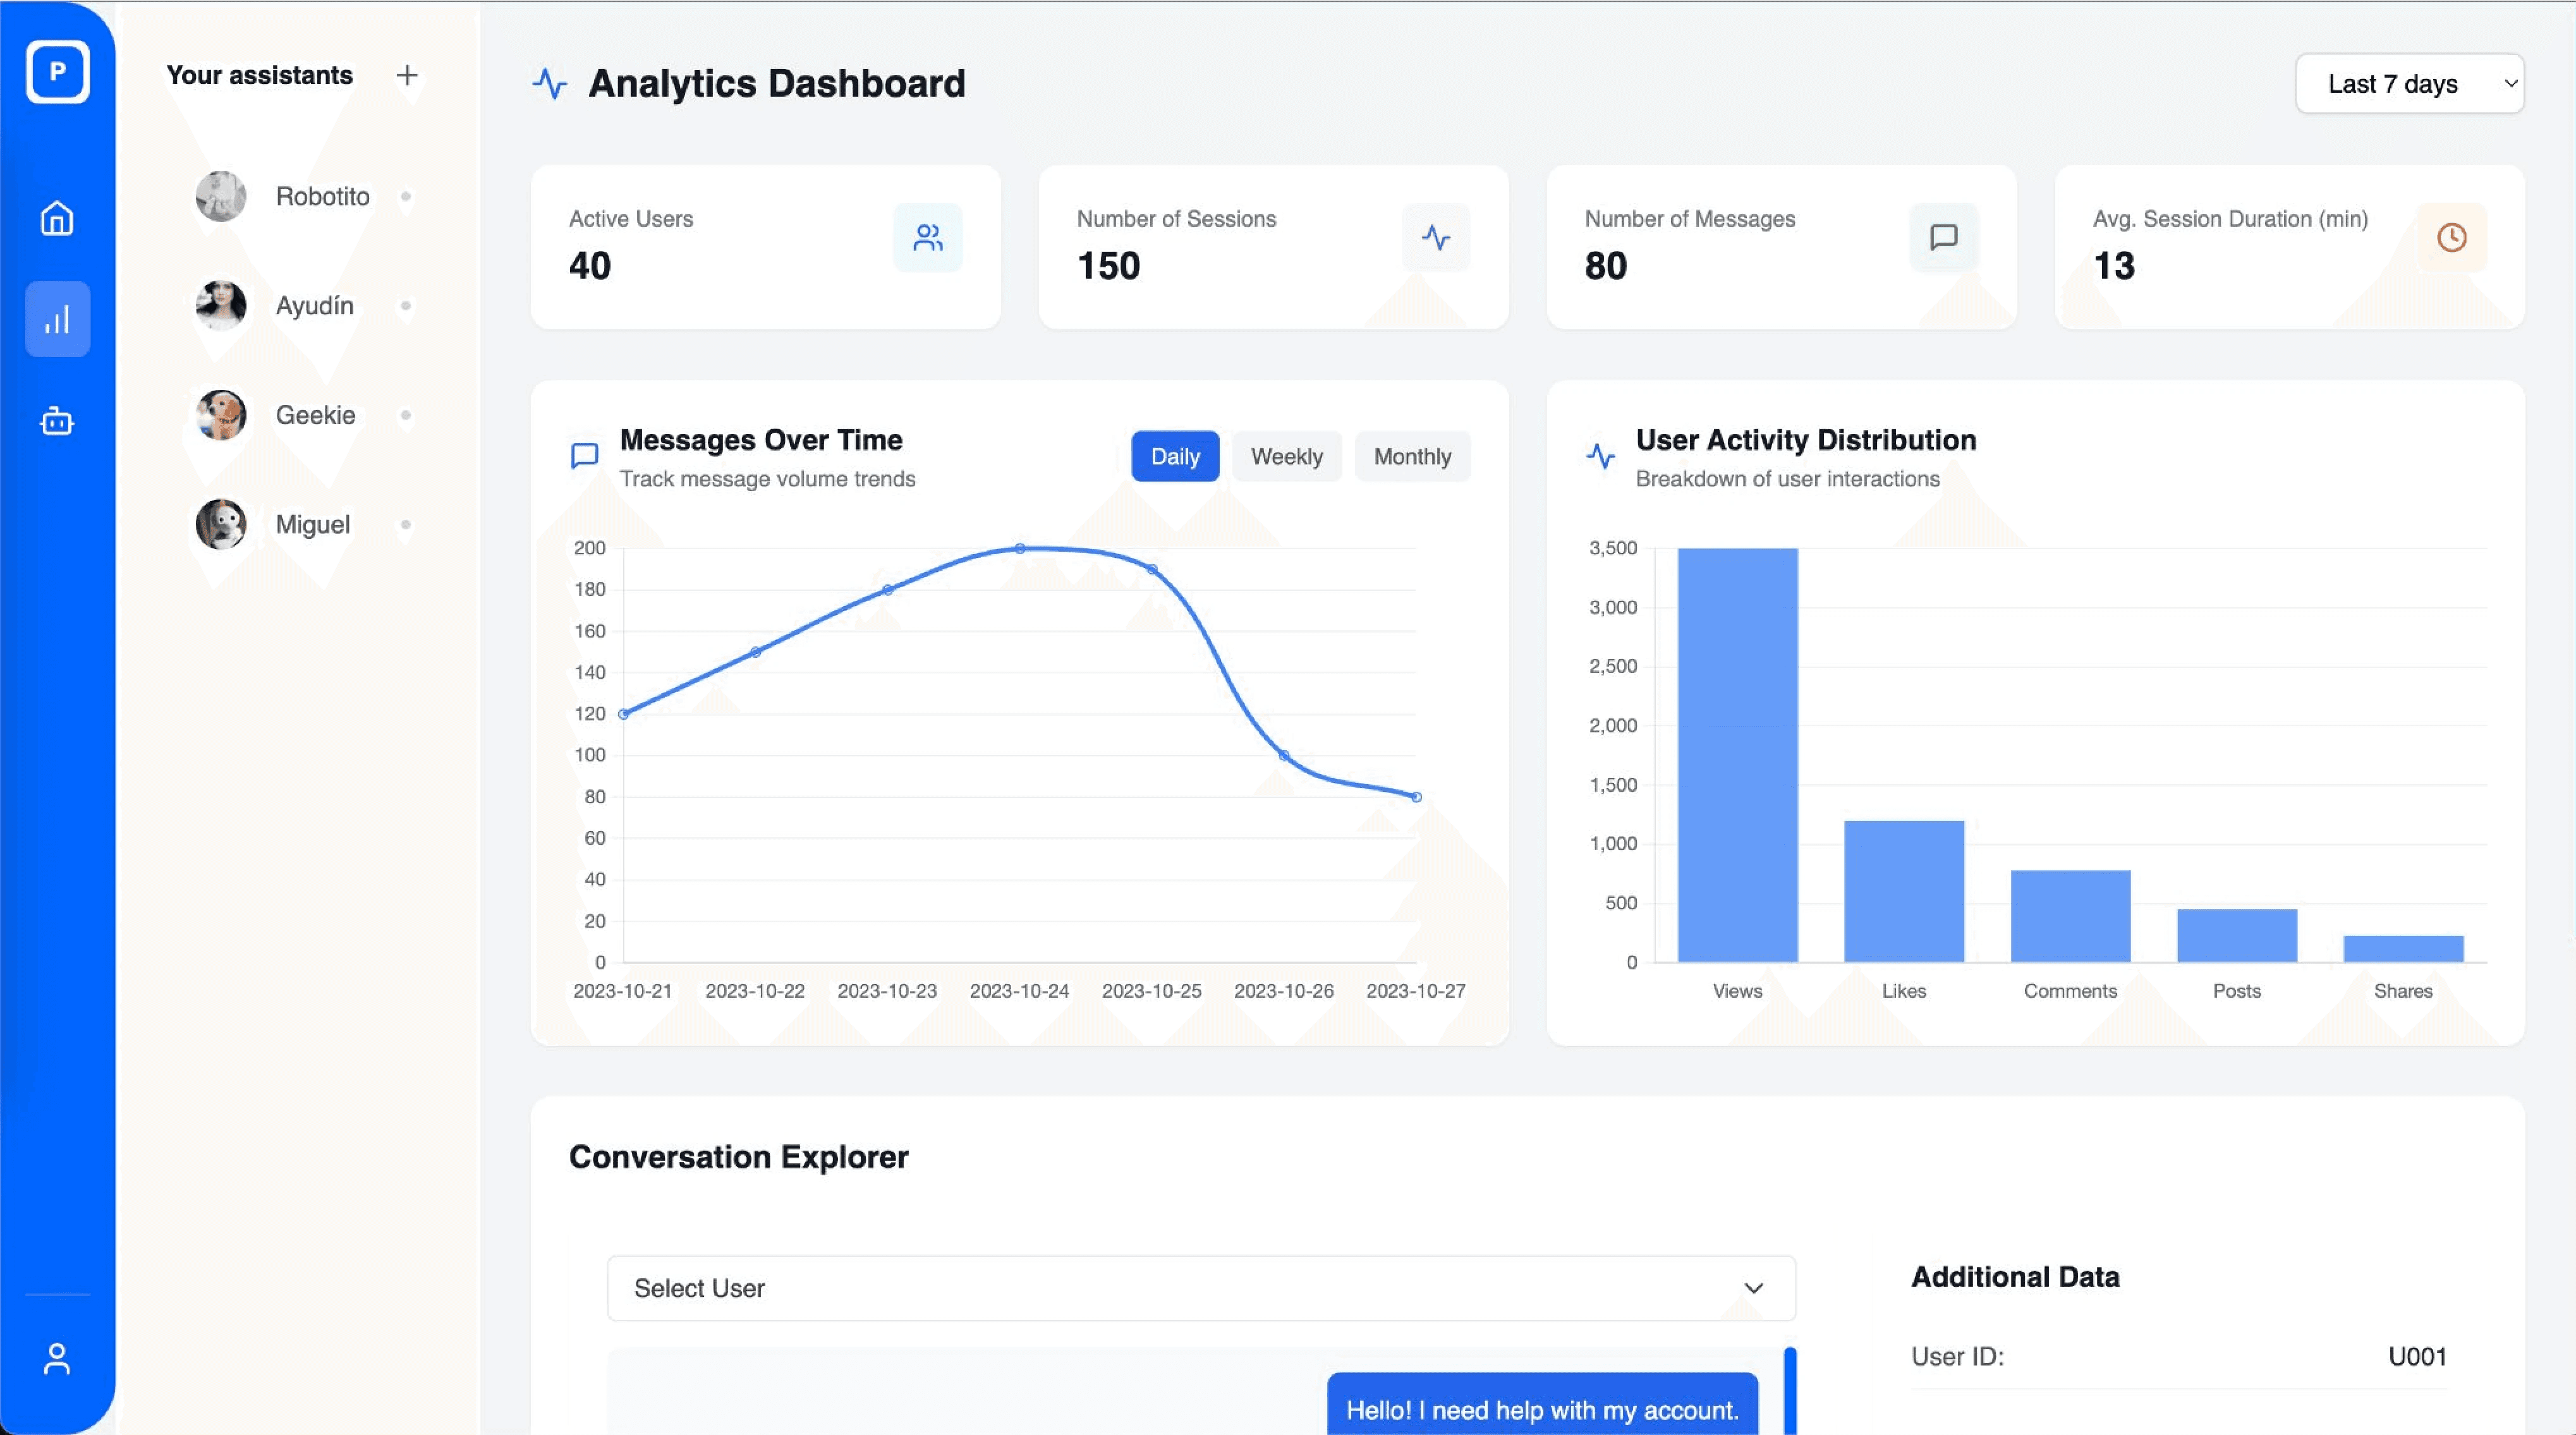Open the user profile icon at sidebar bottom

click(57, 1358)
